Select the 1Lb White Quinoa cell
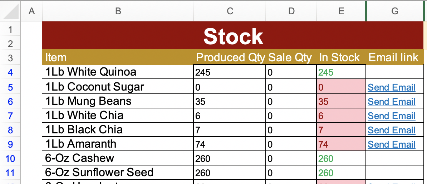The width and height of the screenshot is (427, 184). (x=118, y=72)
